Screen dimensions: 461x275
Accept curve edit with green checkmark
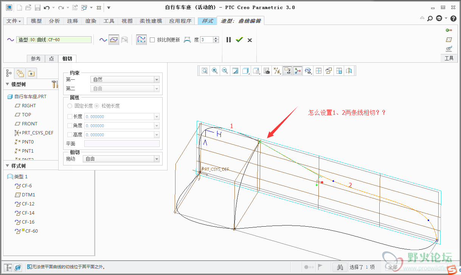[239, 40]
